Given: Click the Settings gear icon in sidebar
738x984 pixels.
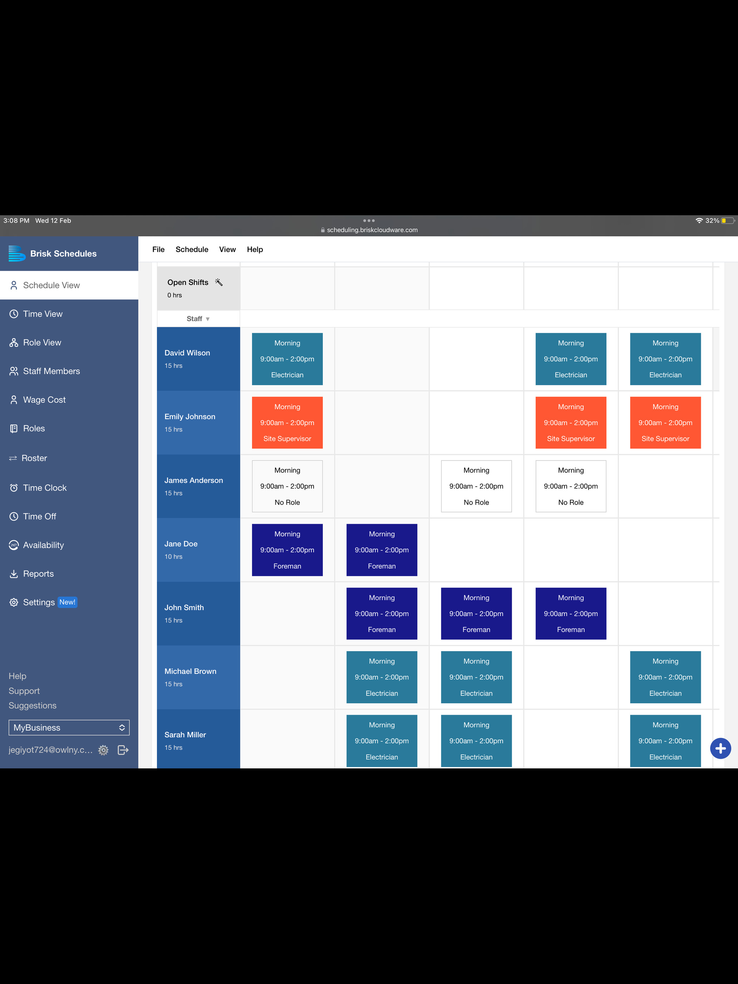Looking at the screenshot, I should click(14, 602).
